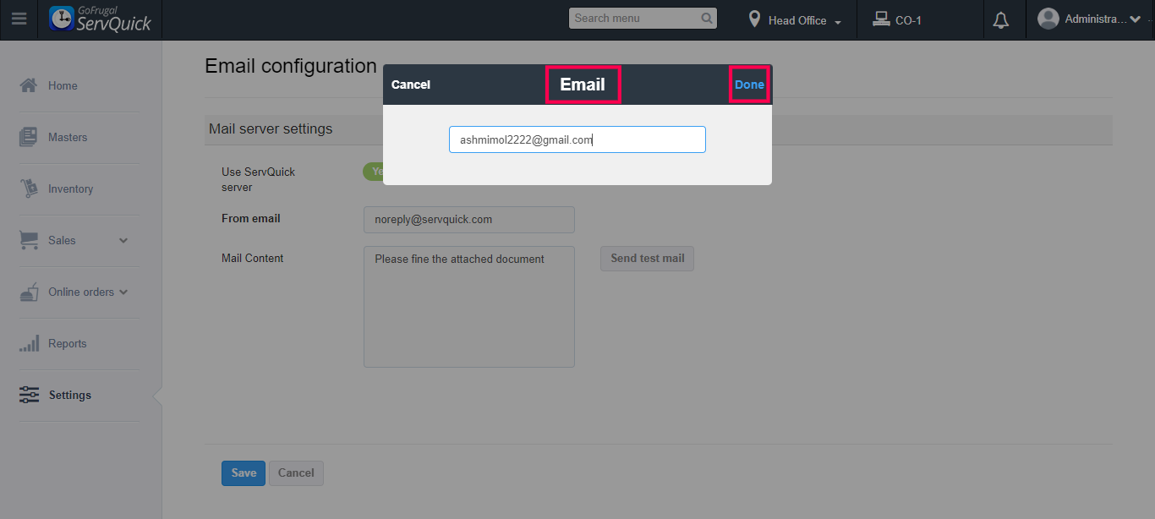This screenshot has width=1155, height=519.
Task: Click the Inventory hand-truck icon
Action: tap(29, 188)
